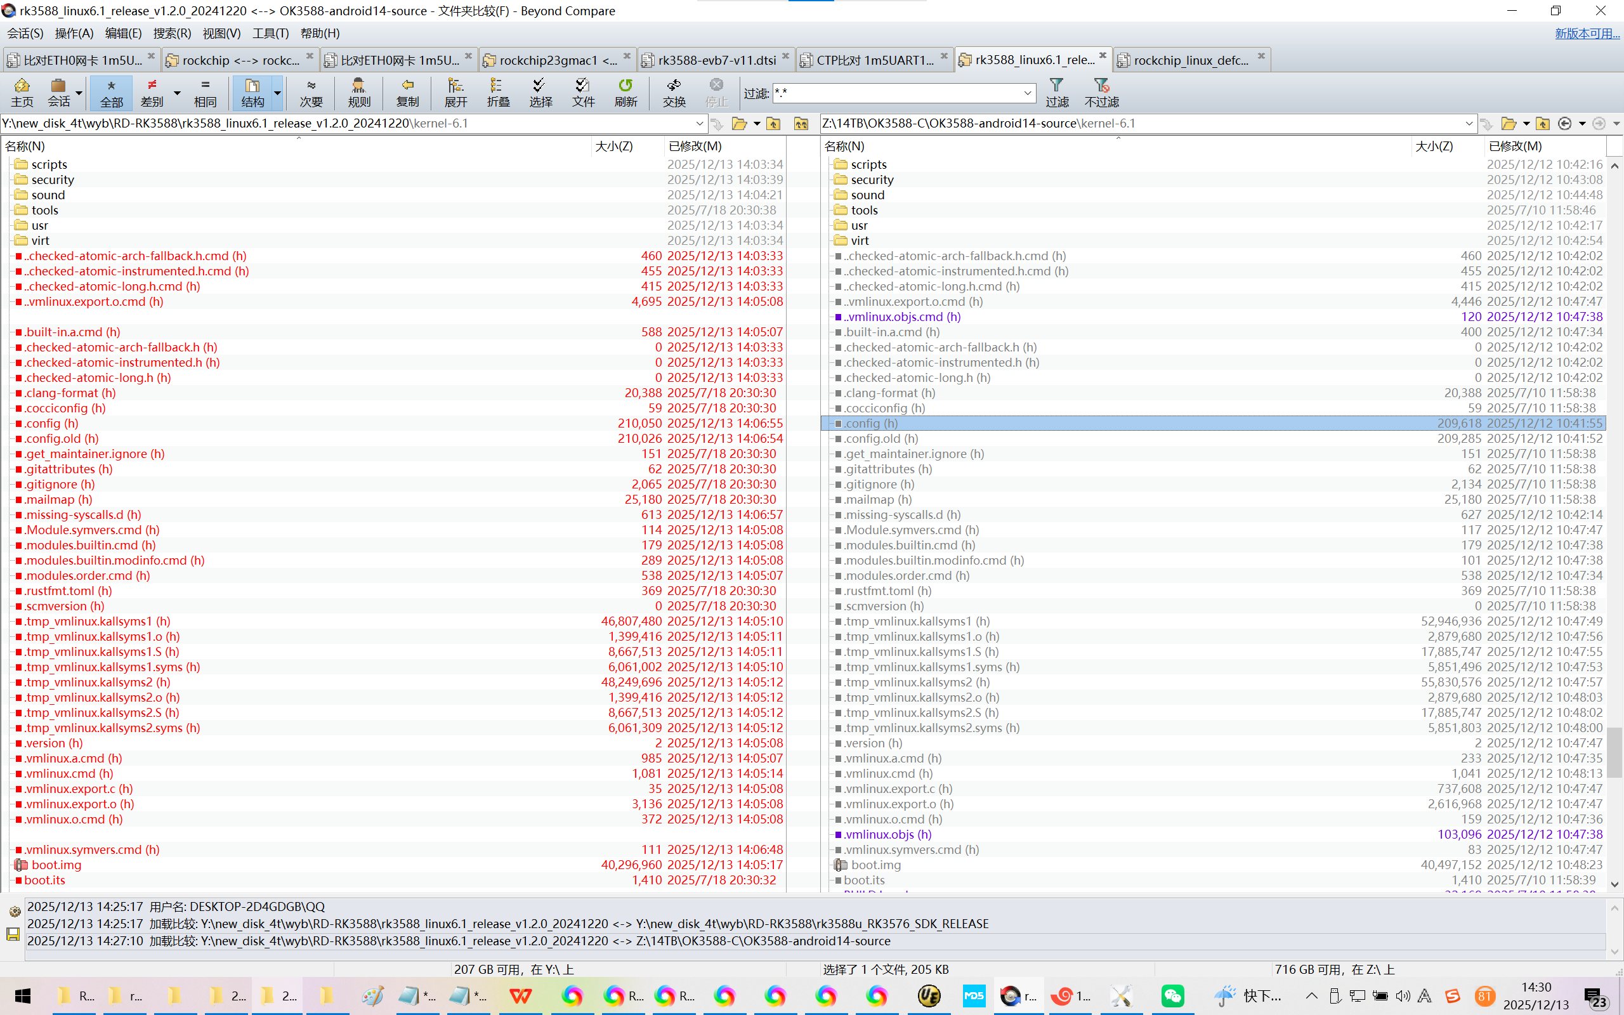Open WeChat from the Windows taskbar

[1172, 995]
